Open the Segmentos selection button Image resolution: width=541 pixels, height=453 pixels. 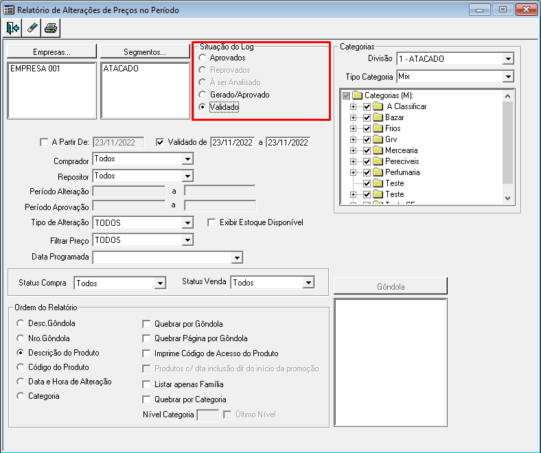click(145, 51)
